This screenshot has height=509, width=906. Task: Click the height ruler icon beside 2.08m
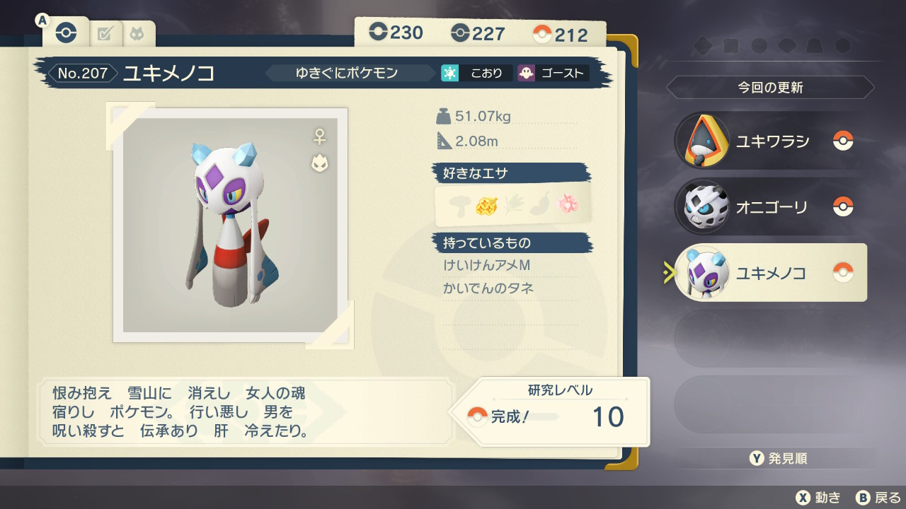point(444,140)
